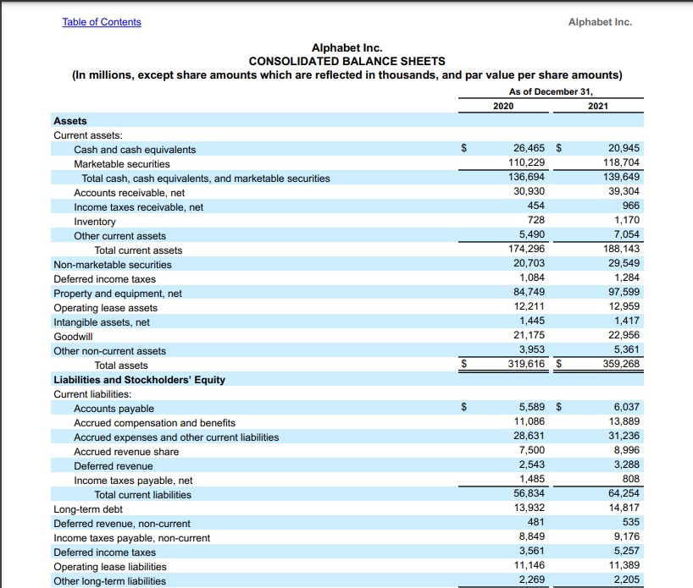Click the Consolidated Balance Sheets title
The image size is (693, 588).
point(346,61)
